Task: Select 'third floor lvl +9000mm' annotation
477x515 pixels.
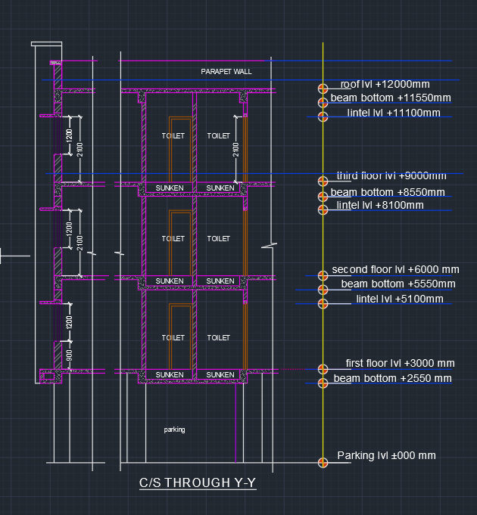Action: (391, 175)
